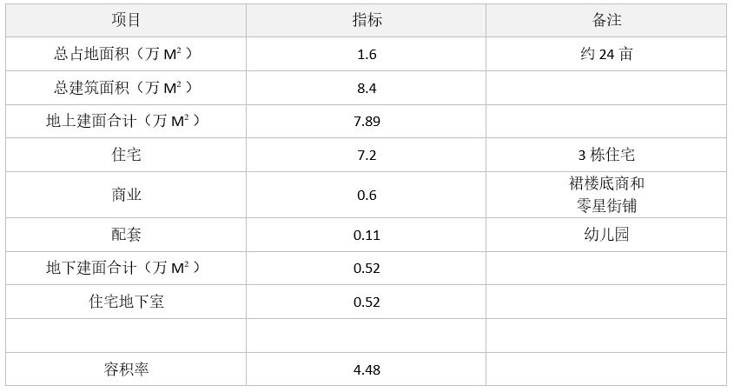Select the 指标 column header

coord(367,20)
